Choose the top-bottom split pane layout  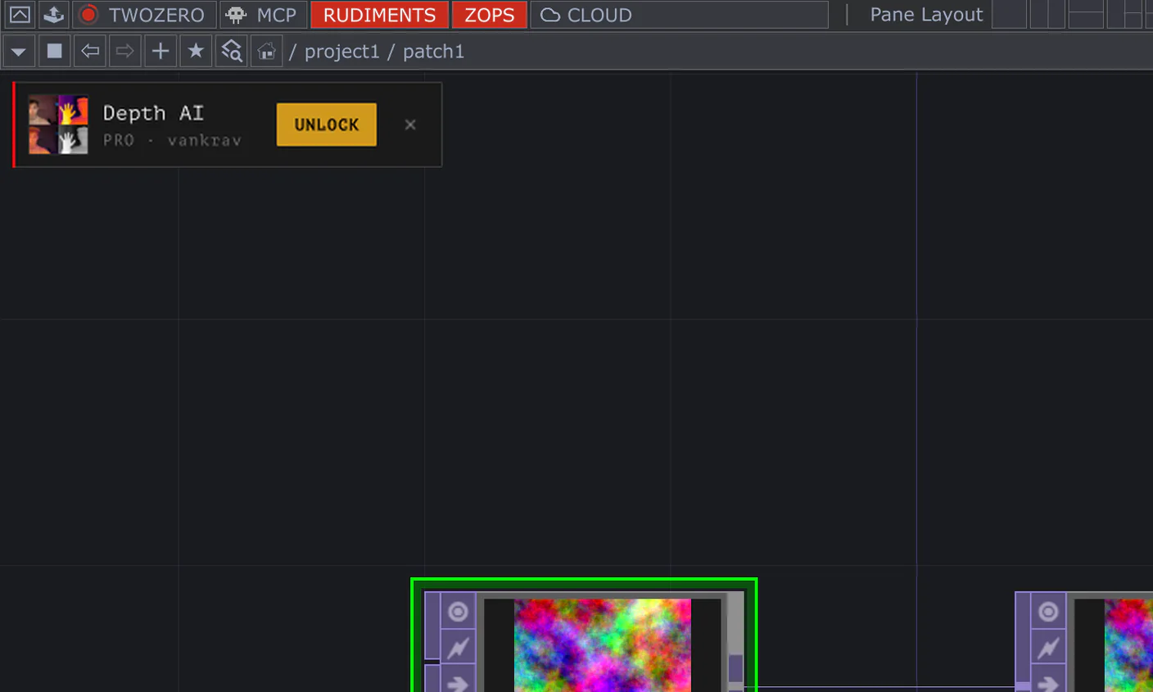coord(1086,15)
